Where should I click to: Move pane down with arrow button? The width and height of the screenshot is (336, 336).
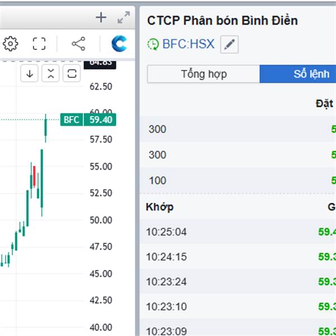(x=30, y=73)
